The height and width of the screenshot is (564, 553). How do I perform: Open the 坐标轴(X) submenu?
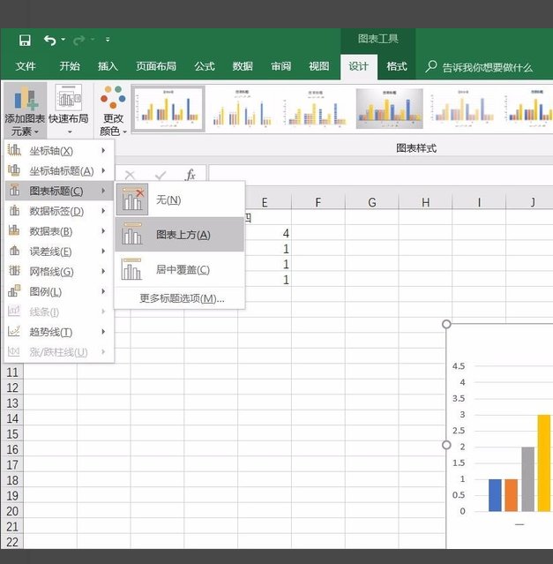coord(59,151)
